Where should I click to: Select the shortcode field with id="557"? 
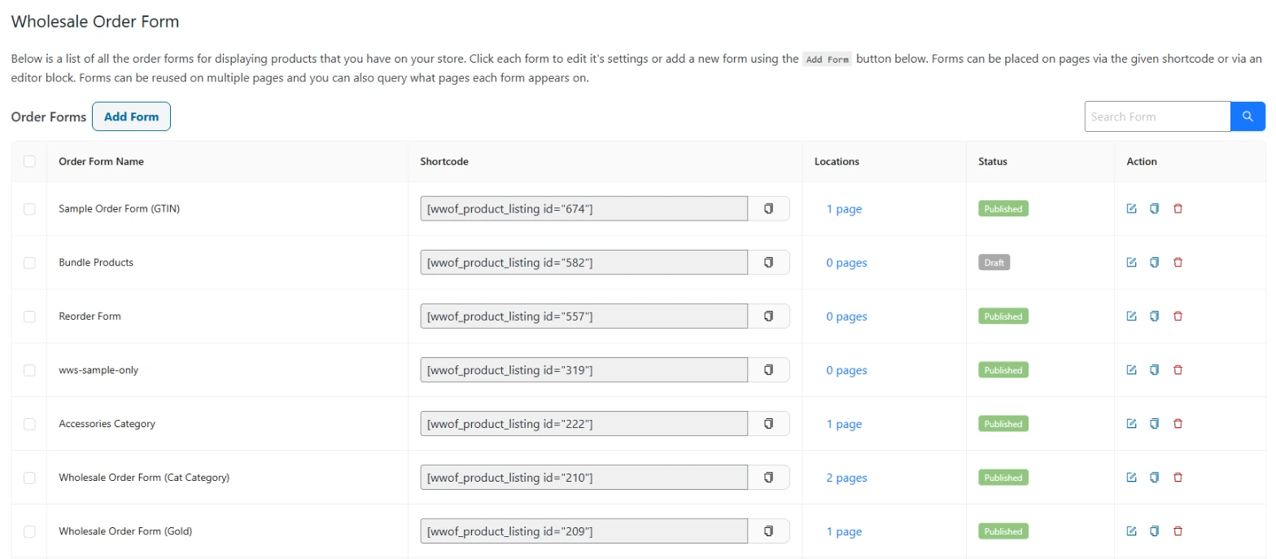[x=584, y=317]
